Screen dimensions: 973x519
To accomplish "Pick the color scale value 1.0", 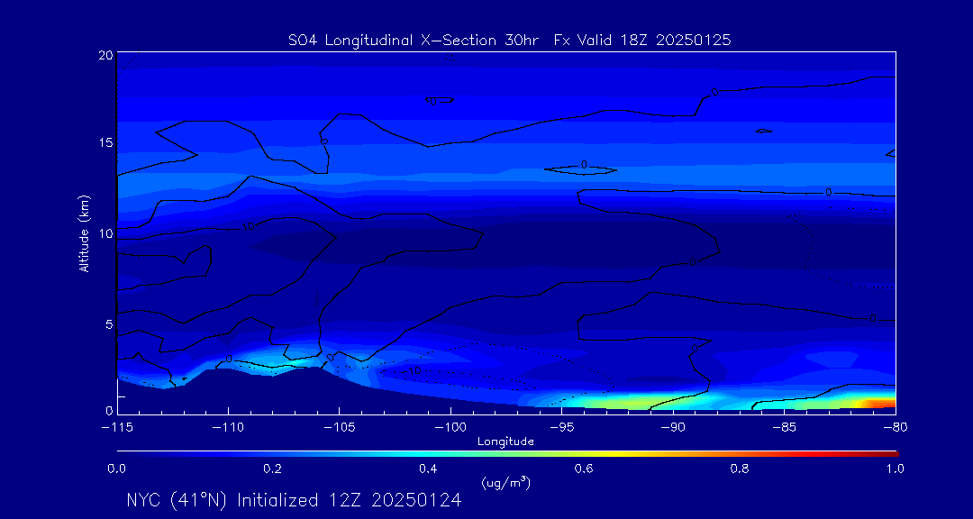I will click(x=895, y=469).
